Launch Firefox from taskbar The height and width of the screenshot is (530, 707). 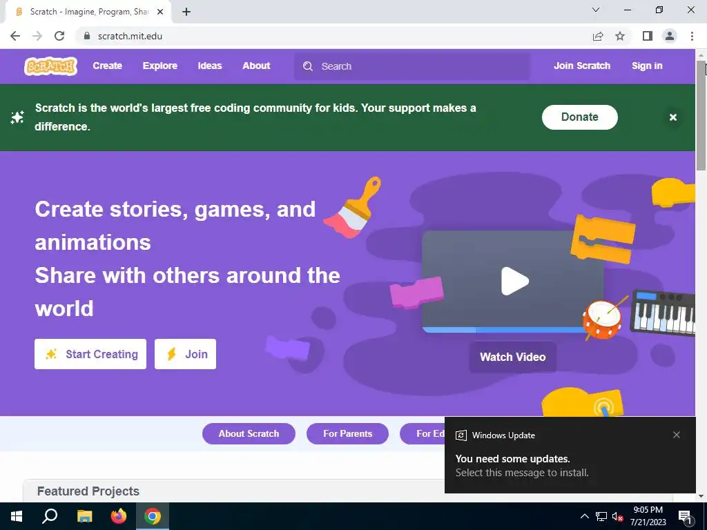click(119, 516)
